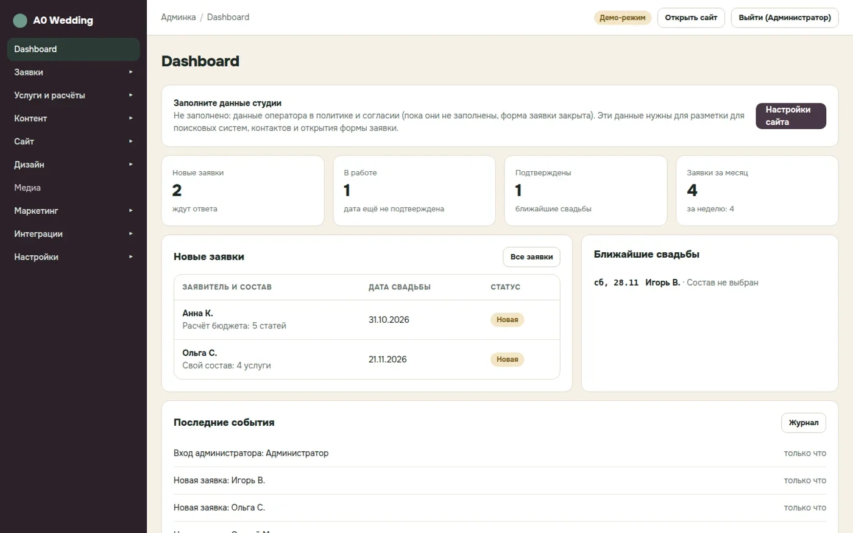Image resolution: width=853 pixels, height=533 pixels.
Task: Click the Дата свадьбы column header
Action: click(x=400, y=287)
